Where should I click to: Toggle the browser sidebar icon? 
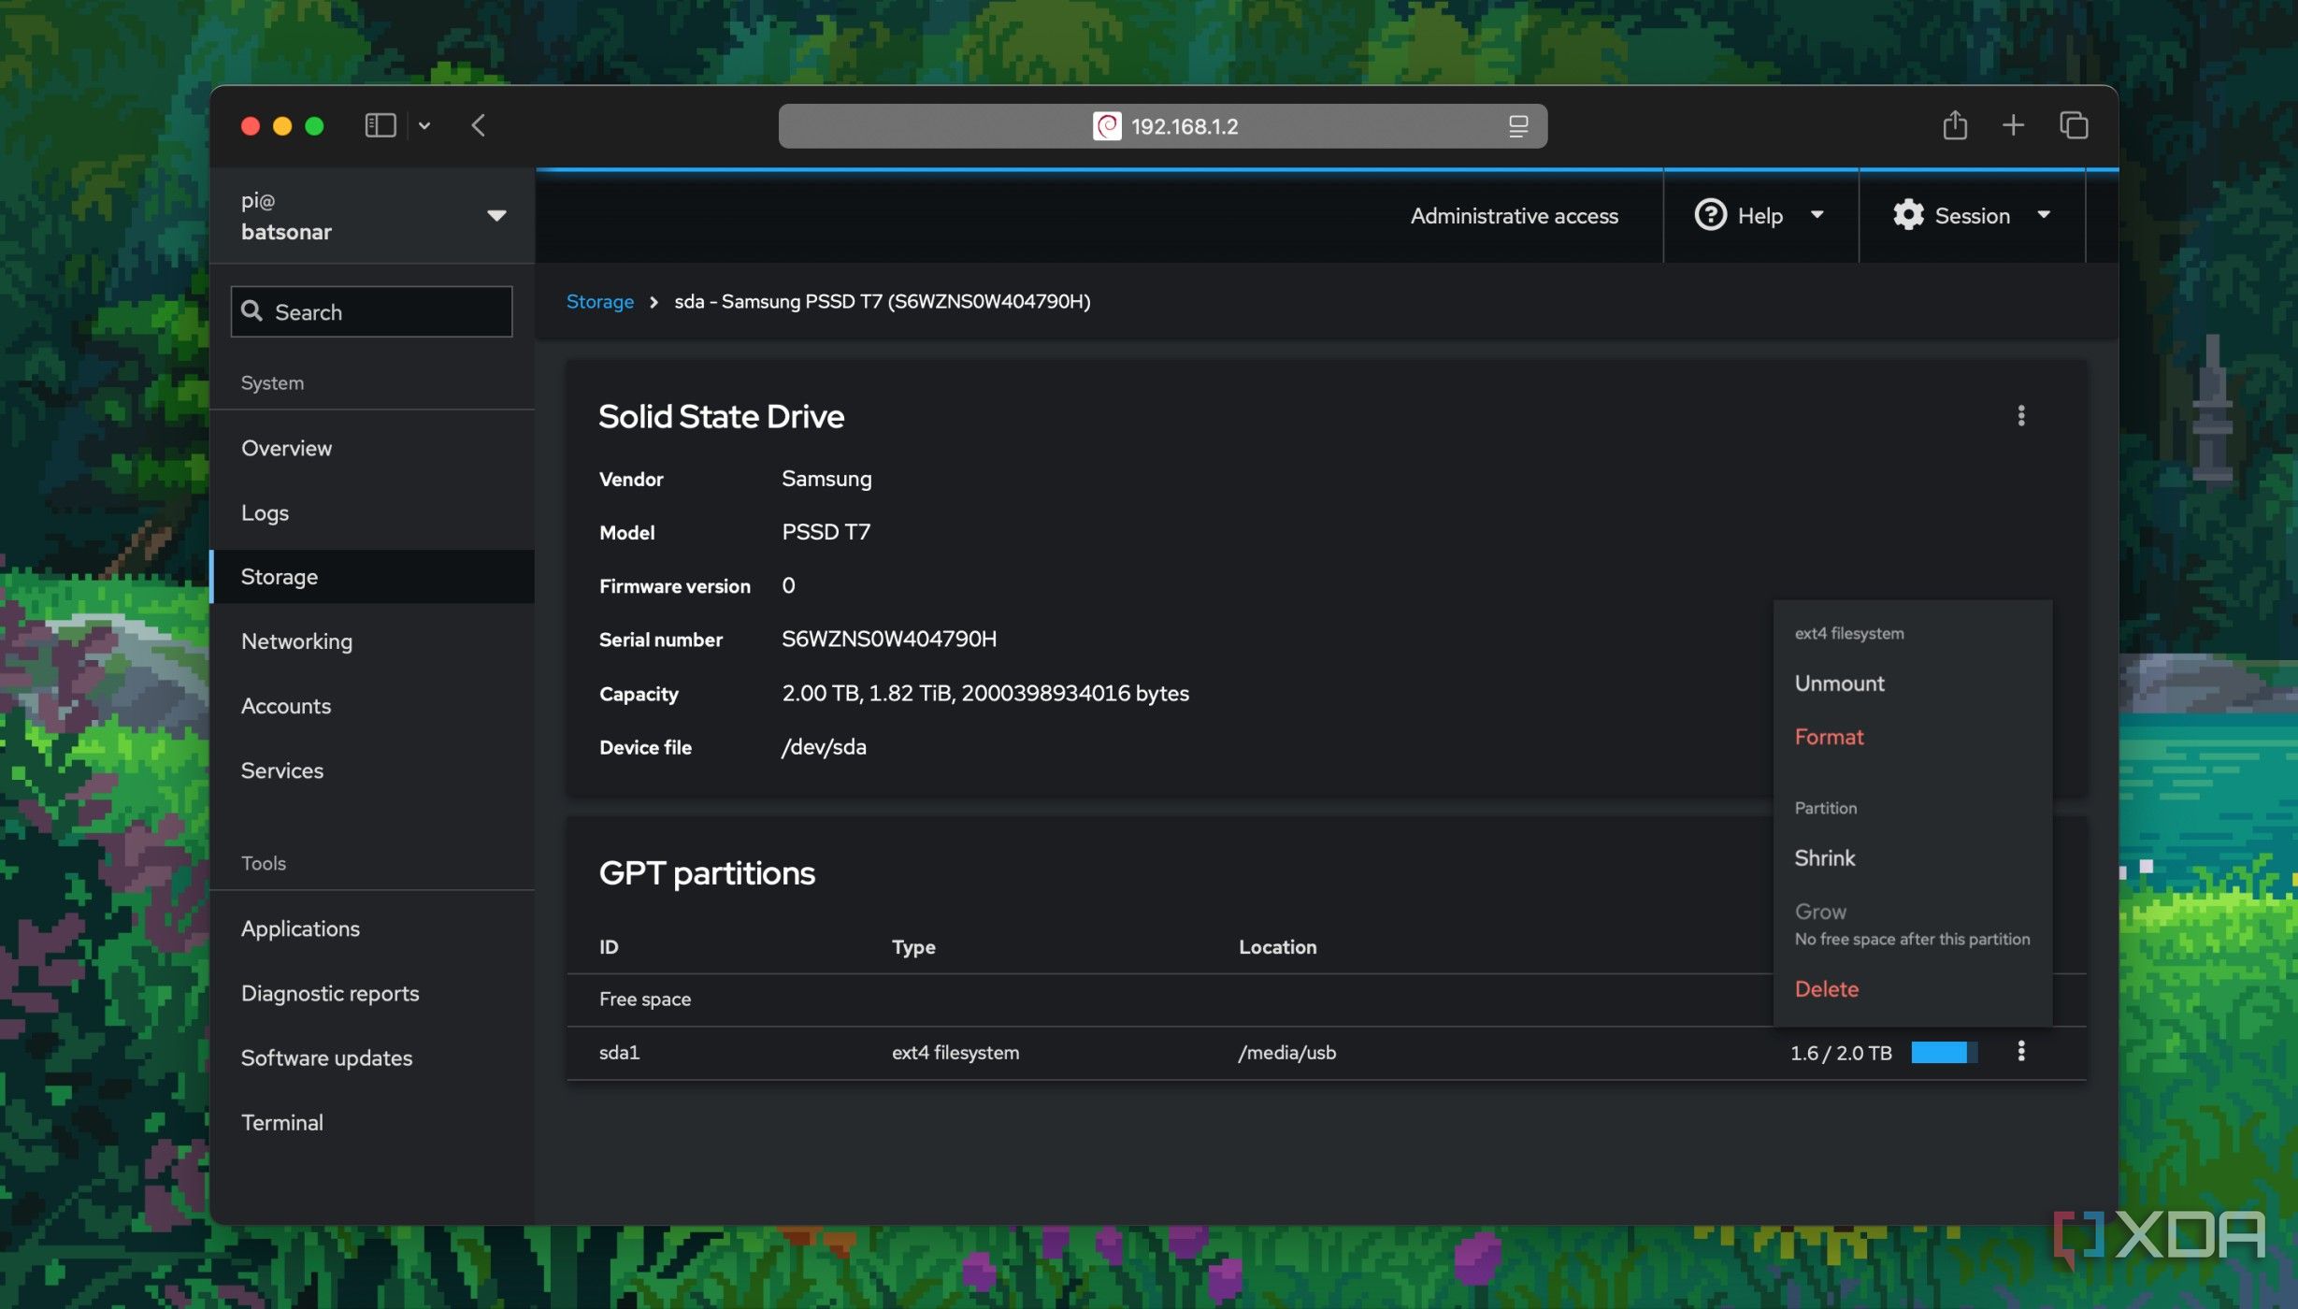(380, 125)
